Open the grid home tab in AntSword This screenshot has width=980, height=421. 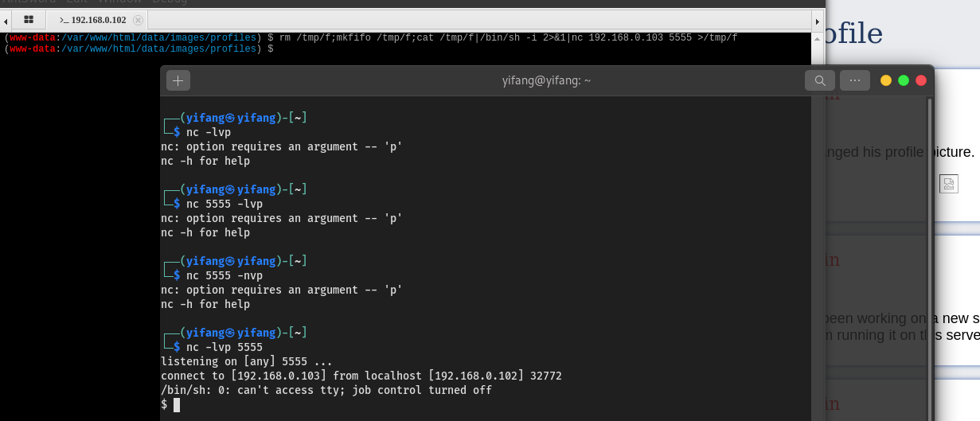tap(29, 19)
